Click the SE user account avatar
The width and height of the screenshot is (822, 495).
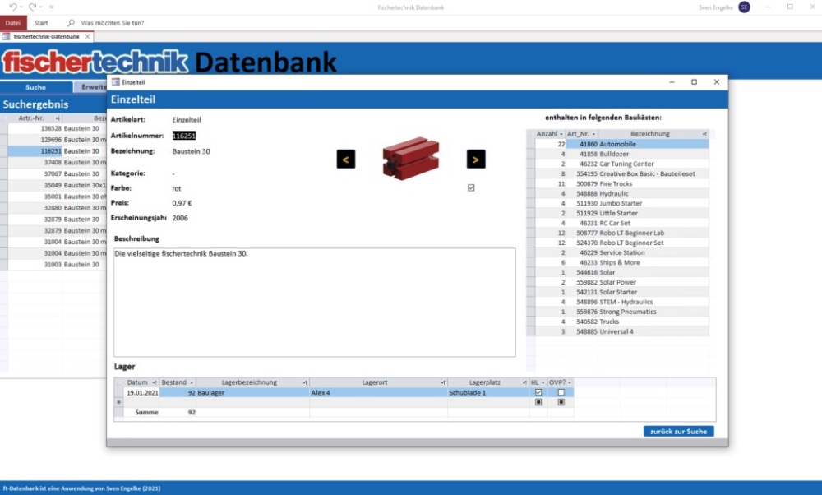(x=744, y=7)
